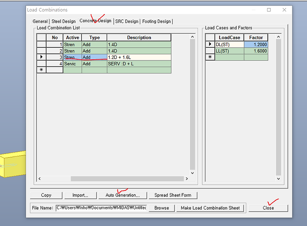The width and height of the screenshot is (307, 226).
Task: Click combination list scroll down arrow
Action: point(192,173)
